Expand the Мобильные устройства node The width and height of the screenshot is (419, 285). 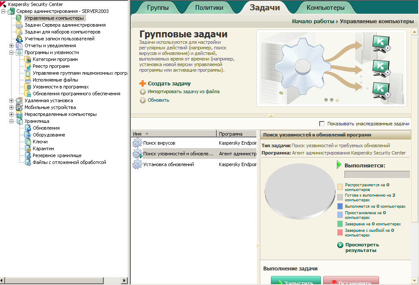11,107
